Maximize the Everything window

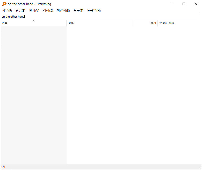(x=184, y=4)
